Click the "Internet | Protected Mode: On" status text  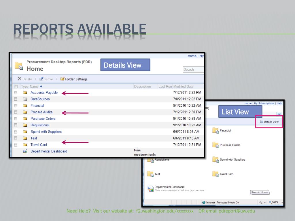223,202
